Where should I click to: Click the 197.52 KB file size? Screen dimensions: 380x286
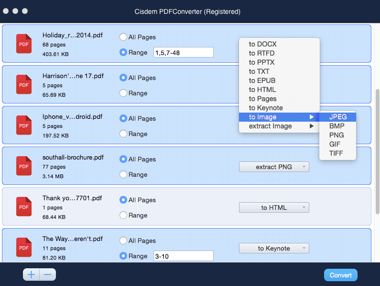click(55, 136)
